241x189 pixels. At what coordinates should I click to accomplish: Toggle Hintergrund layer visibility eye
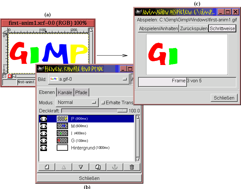point(43,148)
